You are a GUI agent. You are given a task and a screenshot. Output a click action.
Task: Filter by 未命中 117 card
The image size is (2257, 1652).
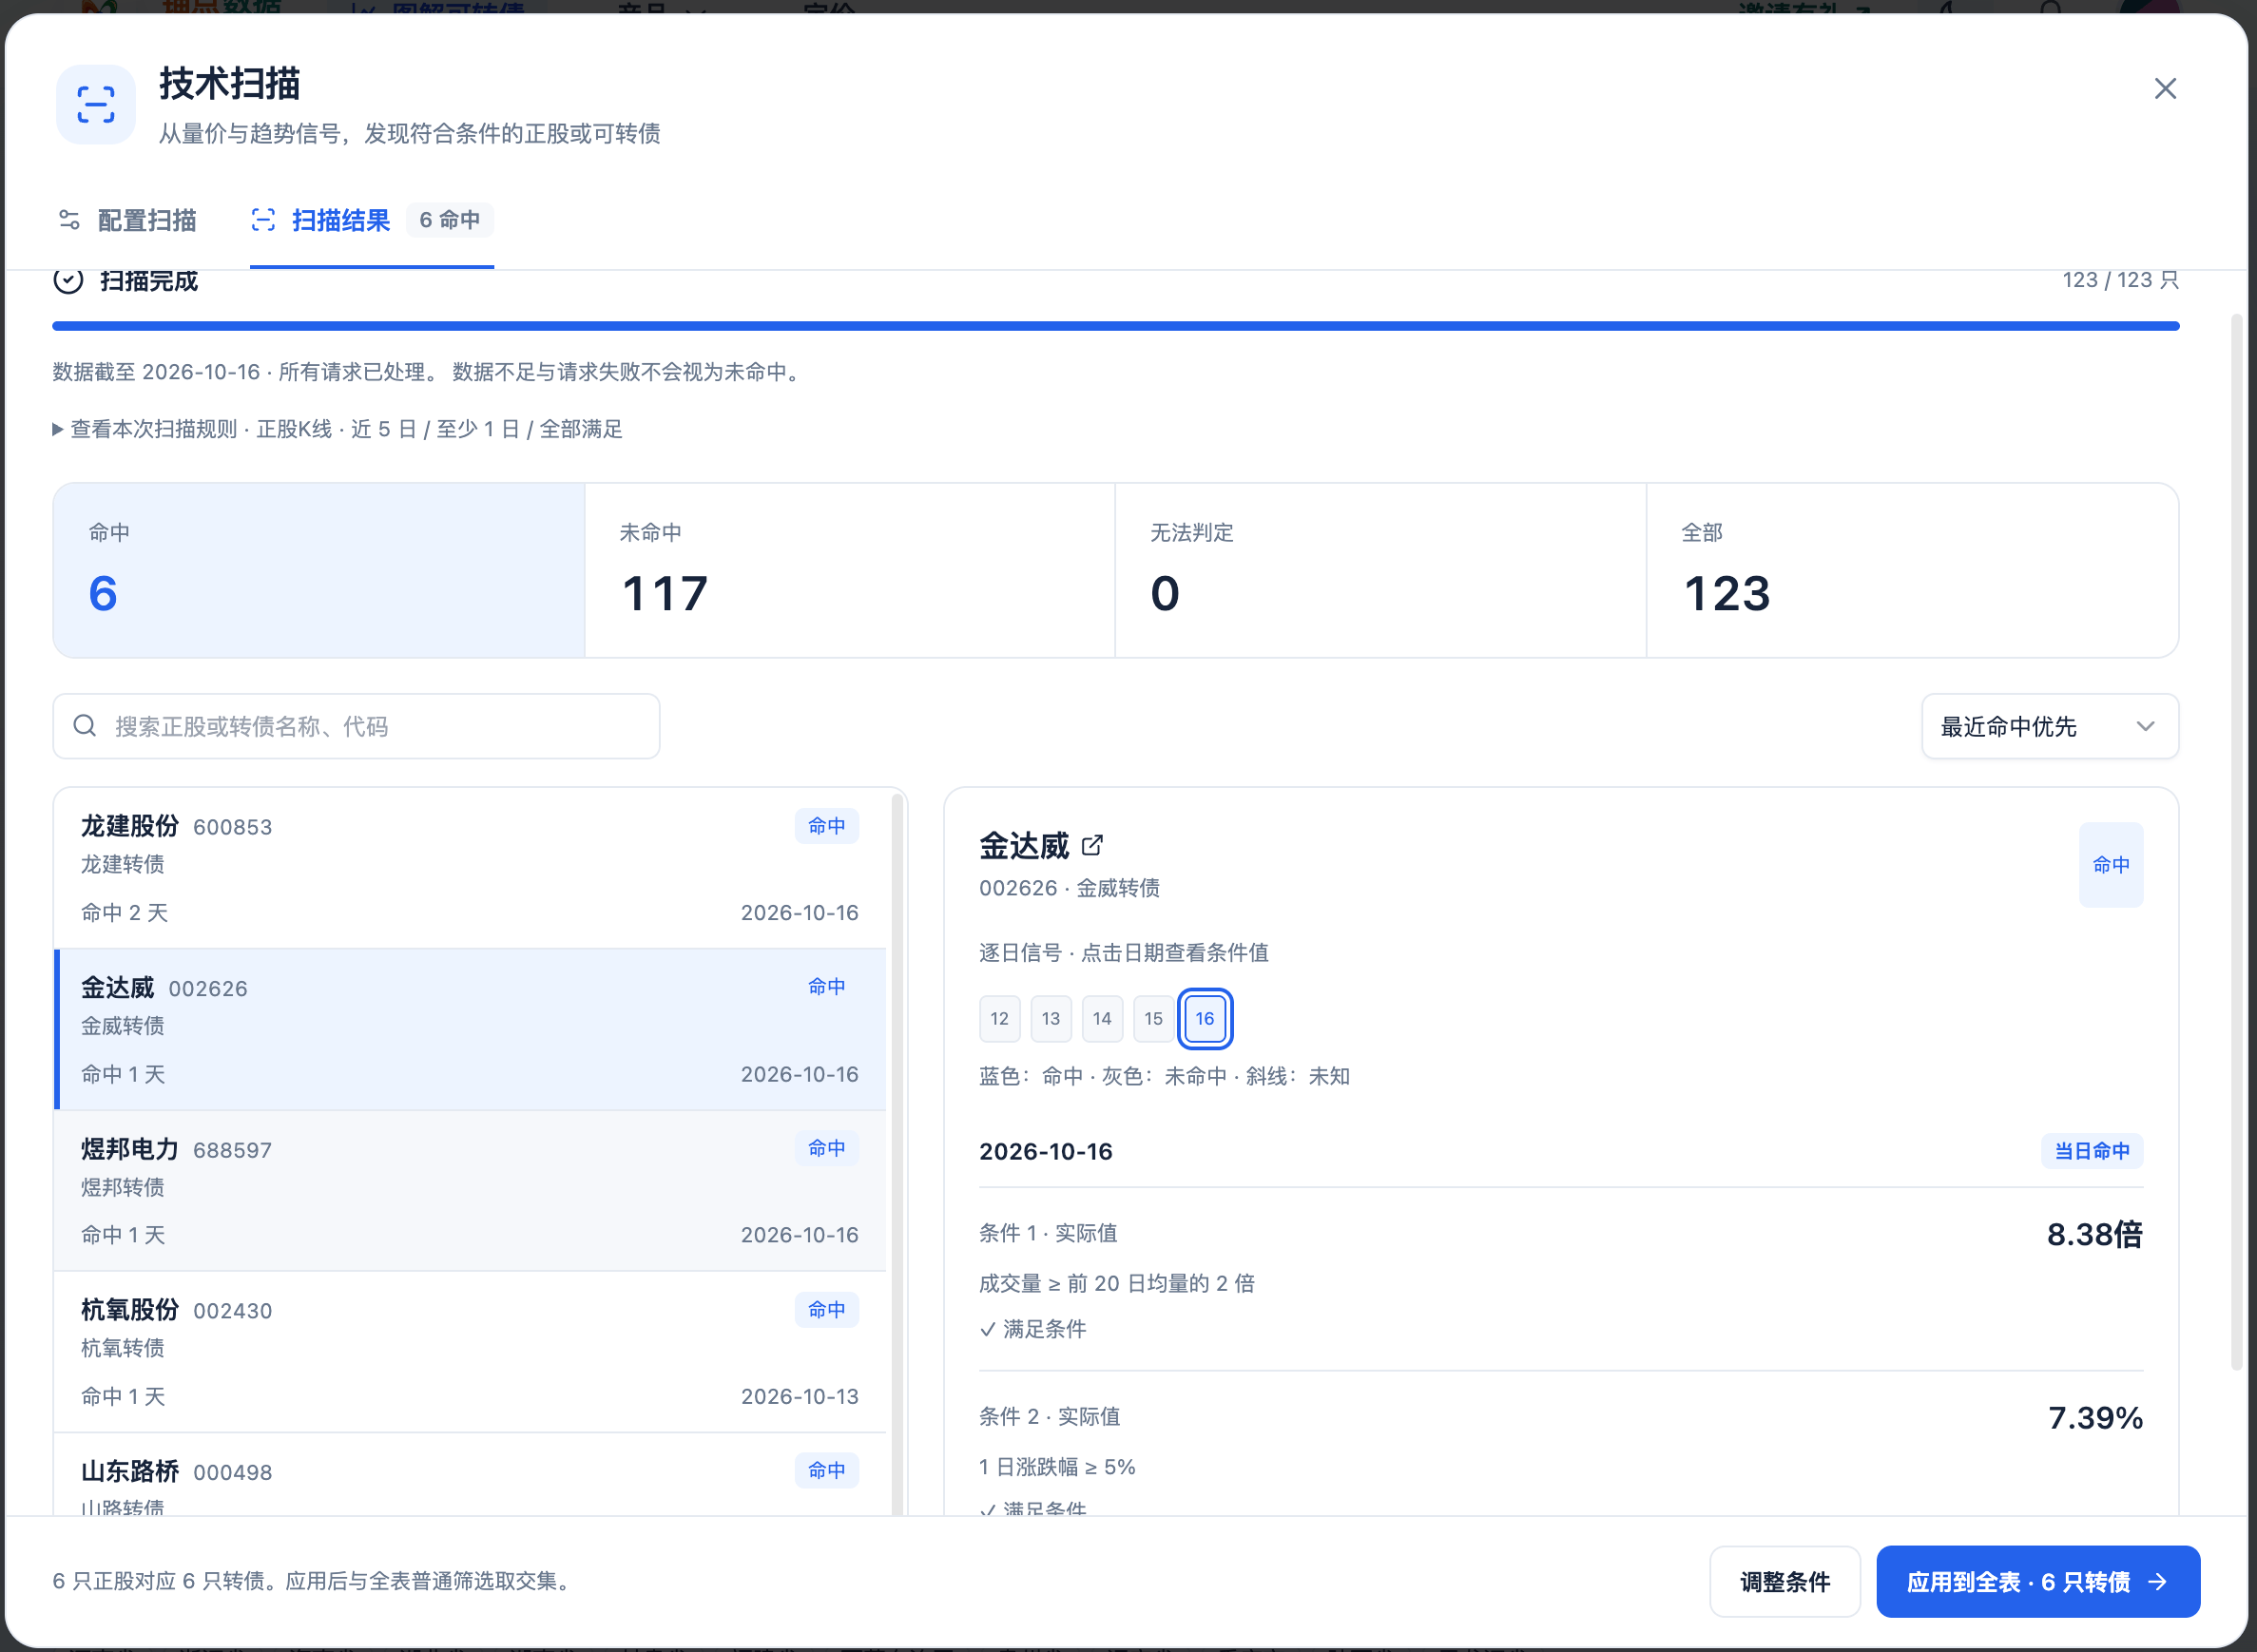849,570
